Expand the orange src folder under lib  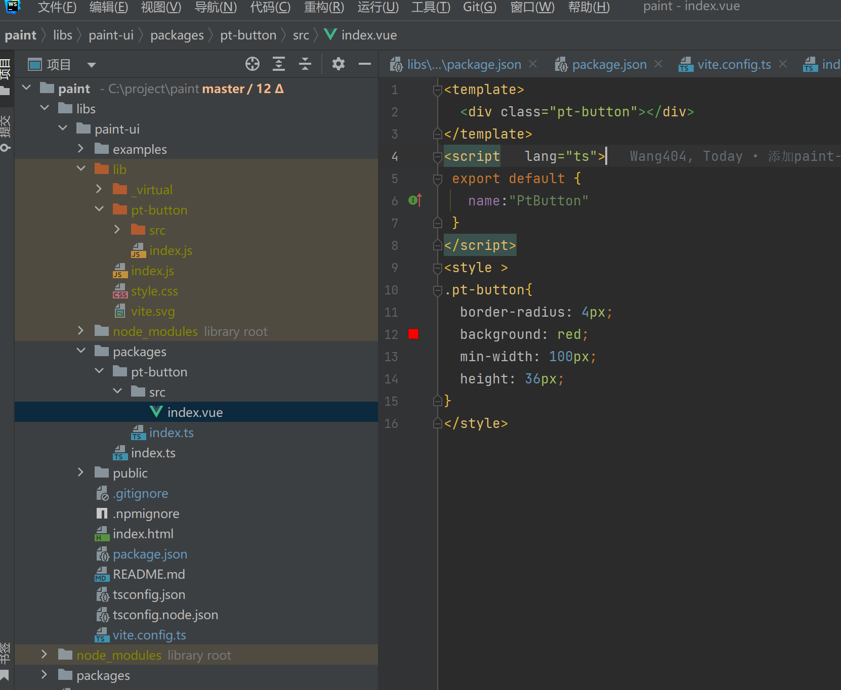point(117,230)
